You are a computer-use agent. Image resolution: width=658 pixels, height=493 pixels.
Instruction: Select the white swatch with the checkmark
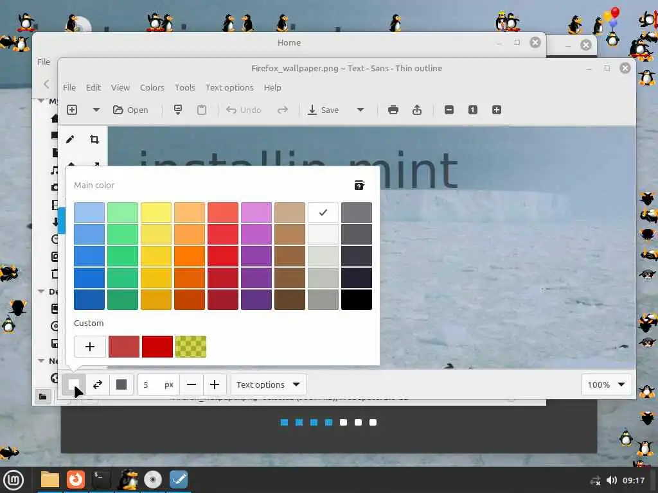[x=323, y=212]
